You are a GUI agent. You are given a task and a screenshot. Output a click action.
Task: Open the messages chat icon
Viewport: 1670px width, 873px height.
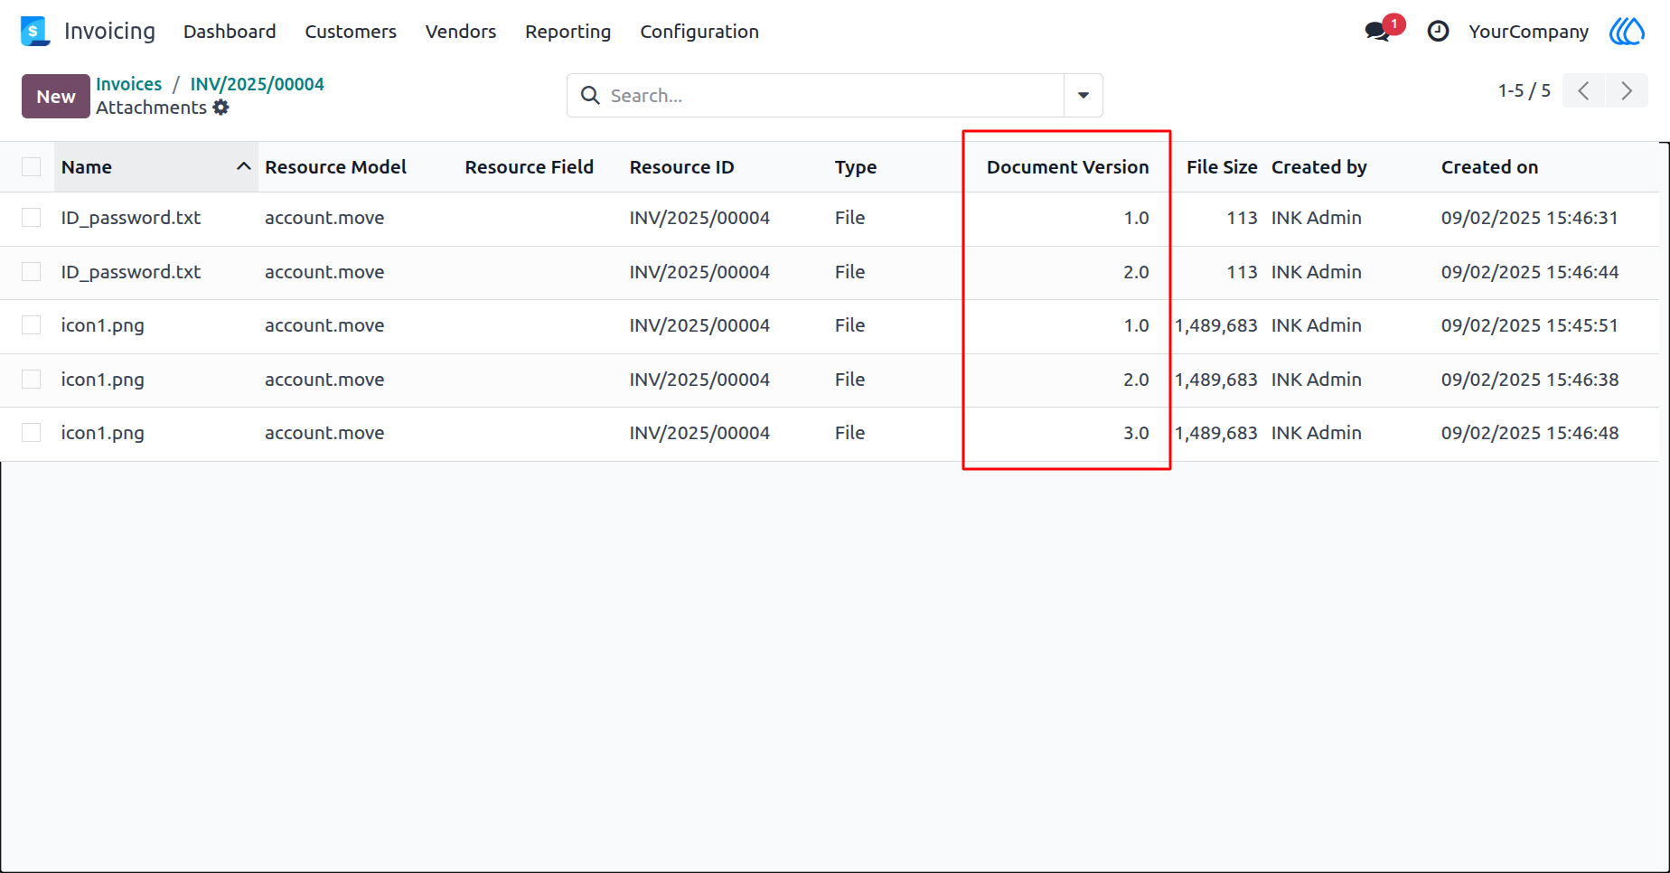coord(1377,32)
